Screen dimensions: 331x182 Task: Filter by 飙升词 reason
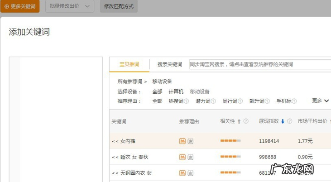[x=257, y=101]
